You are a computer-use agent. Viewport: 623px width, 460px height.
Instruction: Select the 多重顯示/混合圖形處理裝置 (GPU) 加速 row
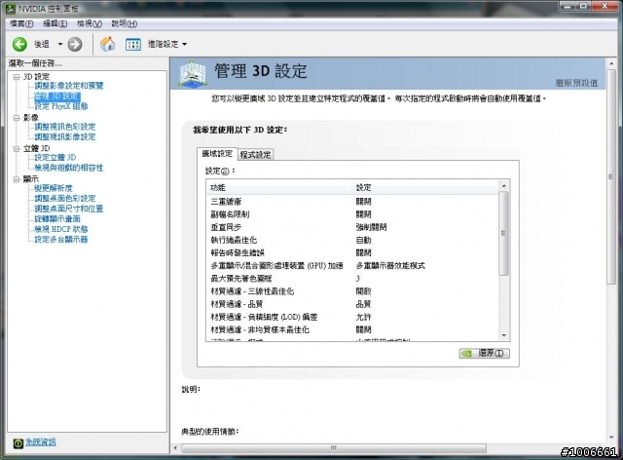tap(352, 265)
